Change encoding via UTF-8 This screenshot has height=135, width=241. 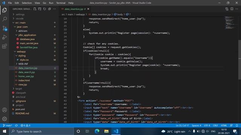pyautogui.click(x=207, y=125)
